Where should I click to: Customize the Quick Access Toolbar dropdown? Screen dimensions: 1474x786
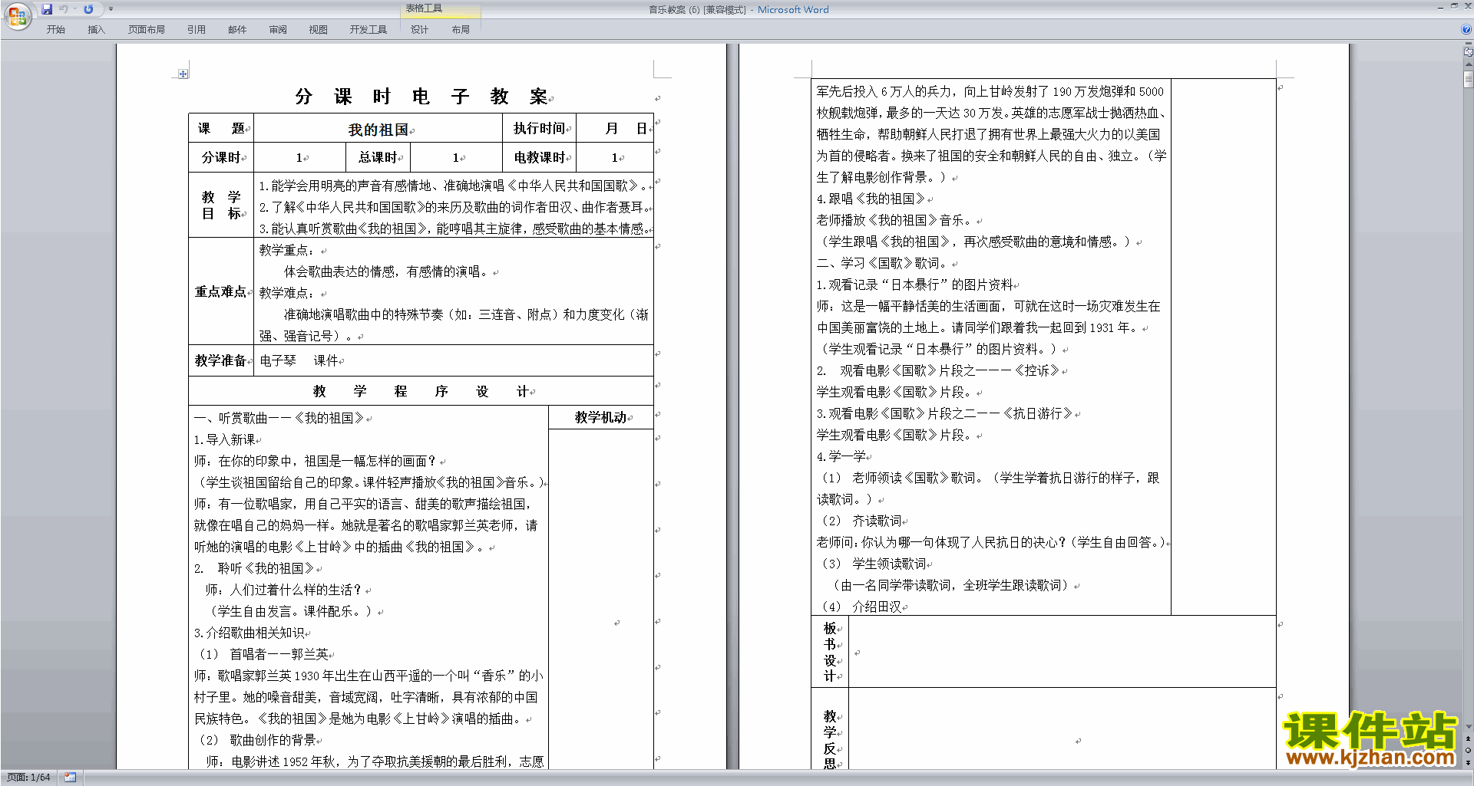click(111, 9)
